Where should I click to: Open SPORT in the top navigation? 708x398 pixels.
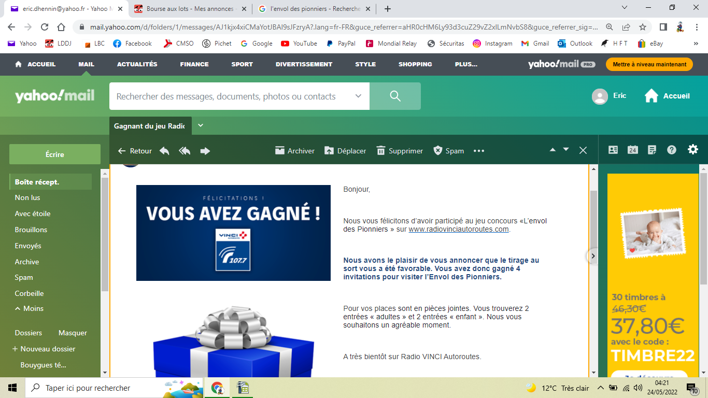242,64
